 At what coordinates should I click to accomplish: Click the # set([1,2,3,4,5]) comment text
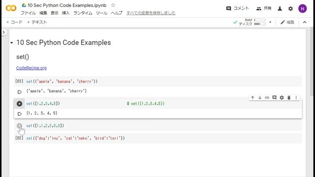coord(146,104)
